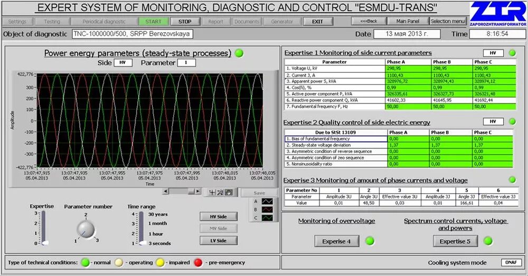Open the Side selector showing HV
The height and width of the screenshot is (276, 528).
[123, 63]
